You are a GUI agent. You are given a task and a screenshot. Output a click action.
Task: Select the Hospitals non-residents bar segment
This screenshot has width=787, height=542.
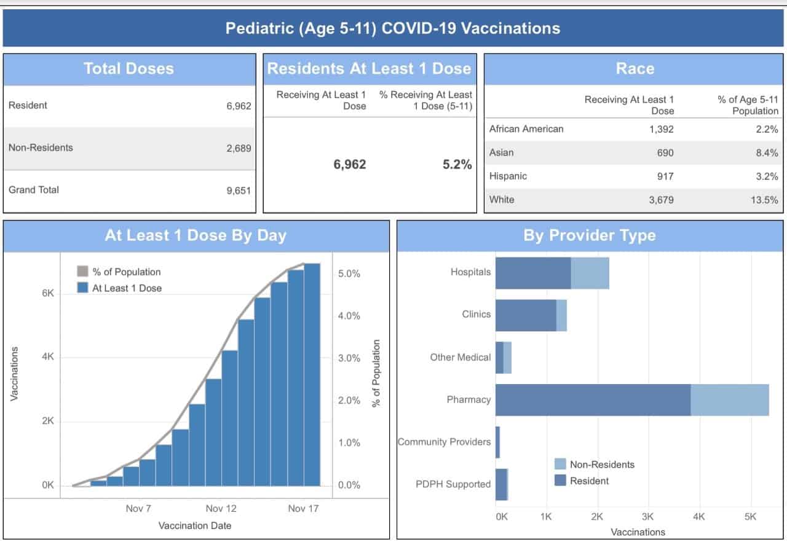pyautogui.click(x=590, y=272)
